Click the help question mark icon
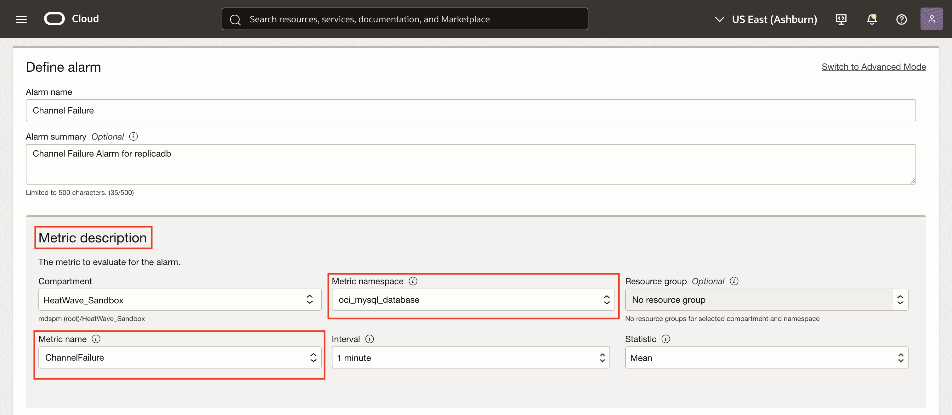The image size is (952, 415). tap(901, 19)
